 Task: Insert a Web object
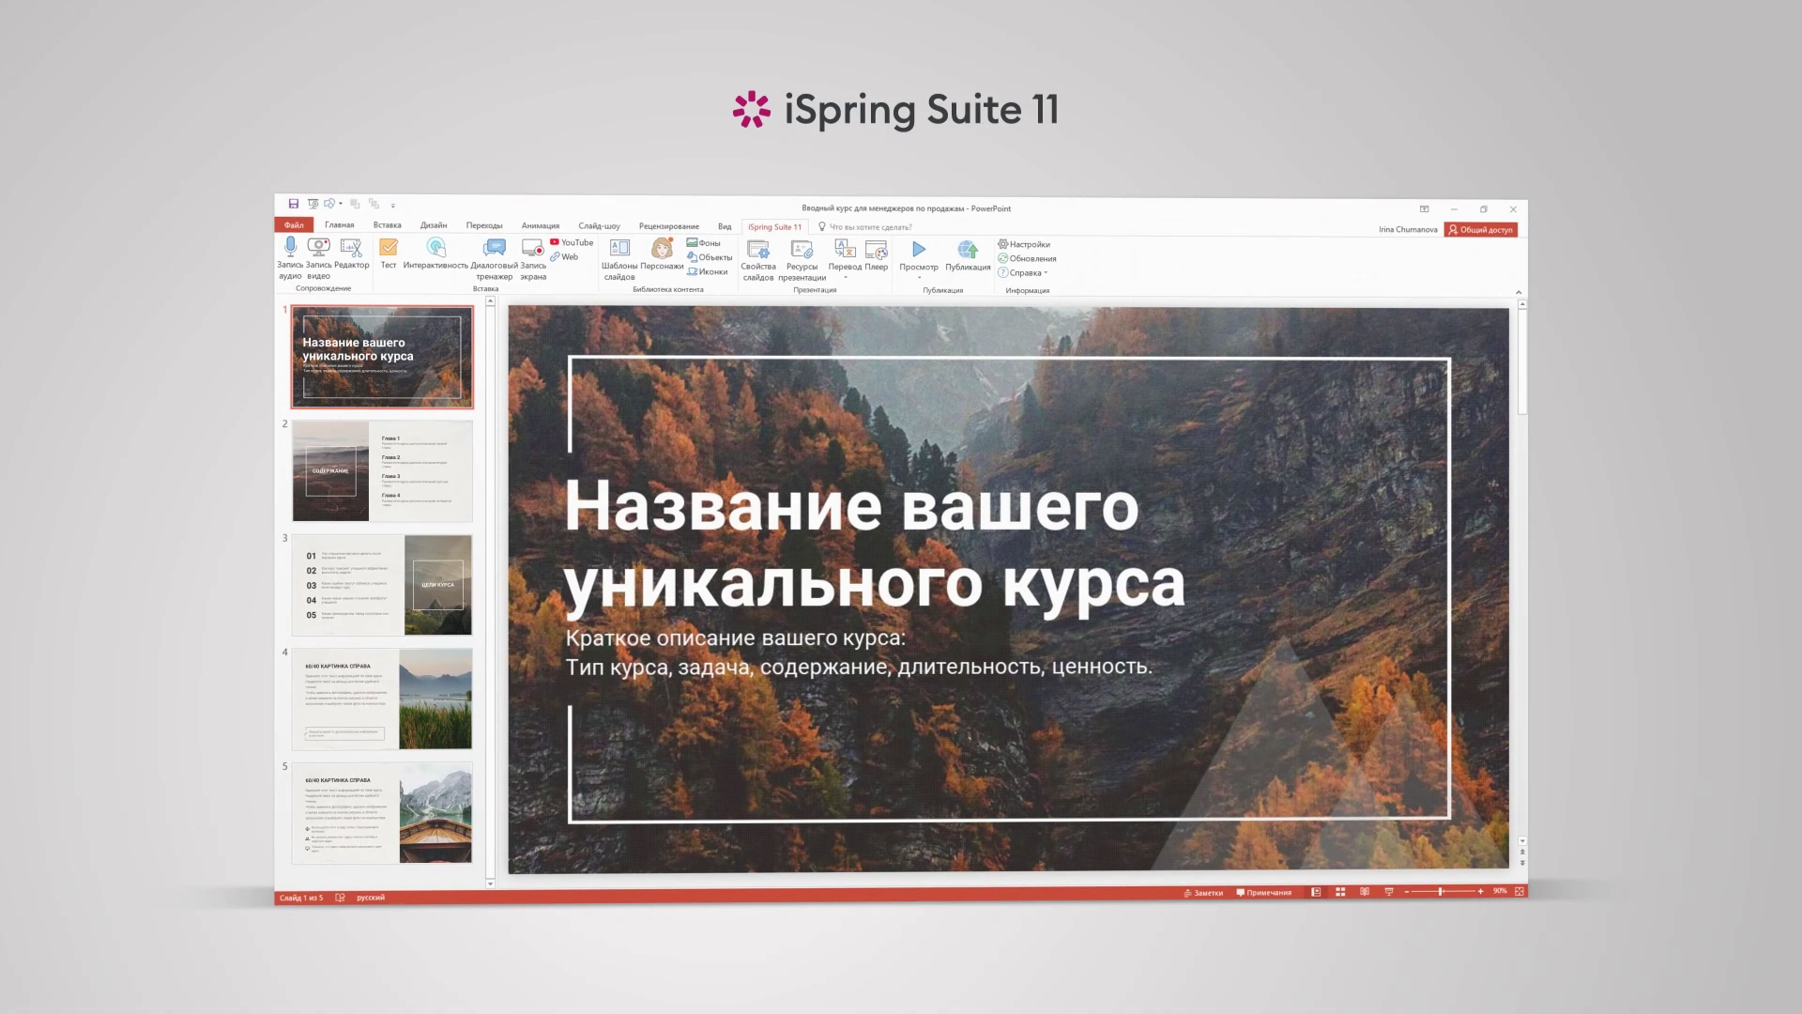(564, 256)
